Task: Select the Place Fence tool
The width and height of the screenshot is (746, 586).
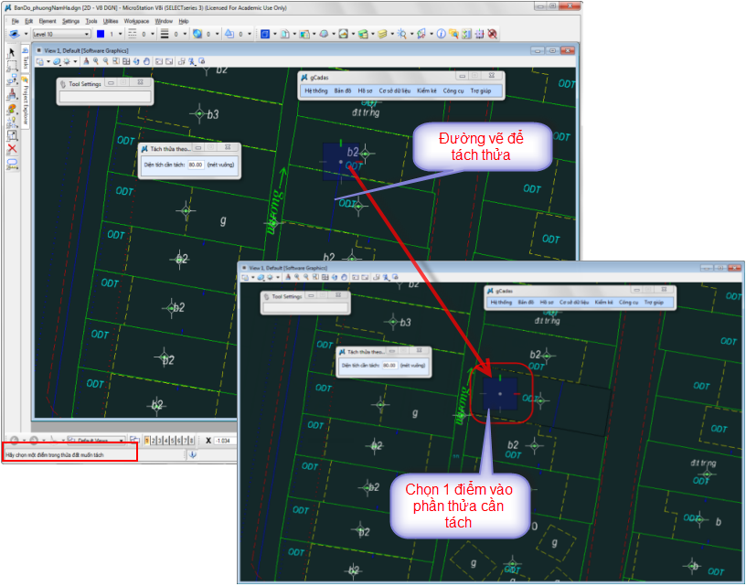Action: pyautogui.click(x=12, y=66)
